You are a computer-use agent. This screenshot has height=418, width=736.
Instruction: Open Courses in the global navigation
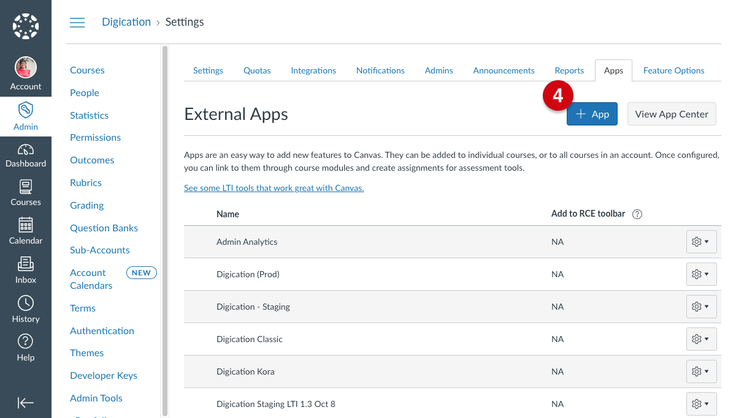pyautogui.click(x=26, y=193)
